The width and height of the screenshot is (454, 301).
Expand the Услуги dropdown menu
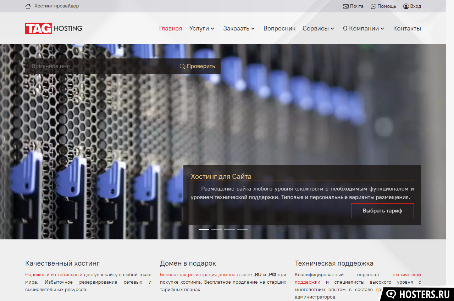pyautogui.click(x=201, y=29)
